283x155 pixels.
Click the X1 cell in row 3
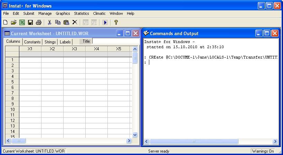pos(30,71)
